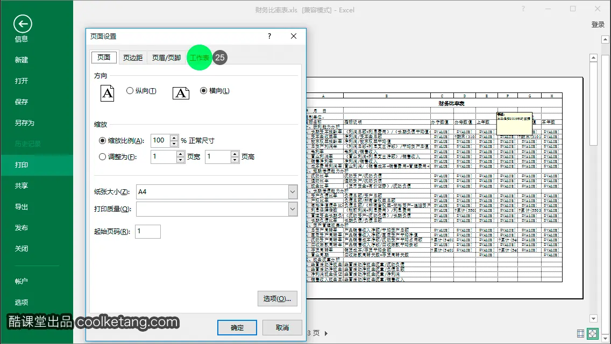This screenshot has height=344, width=611.
Task: Open 发布 publish in sidebar
Action: coord(22,228)
